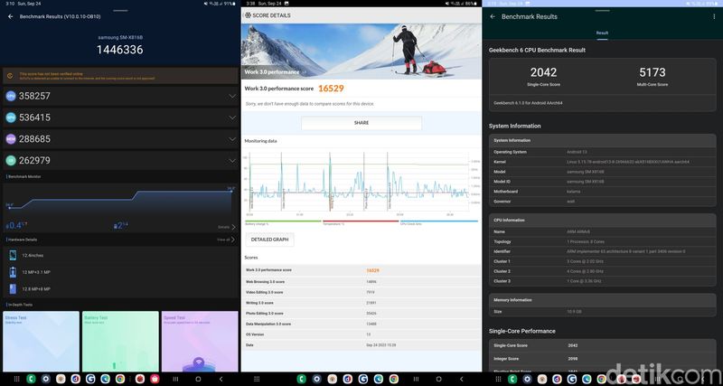723x386 pixels.
Task: Tap the UX badge beside 262979
Action: 11,161
